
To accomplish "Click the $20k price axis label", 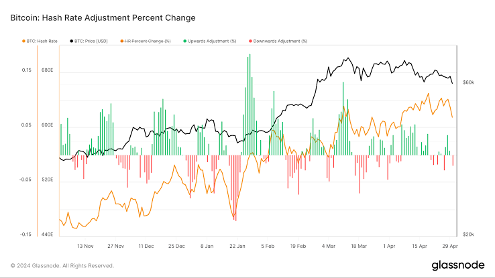I will pyautogui.click(x=467, y=234).
